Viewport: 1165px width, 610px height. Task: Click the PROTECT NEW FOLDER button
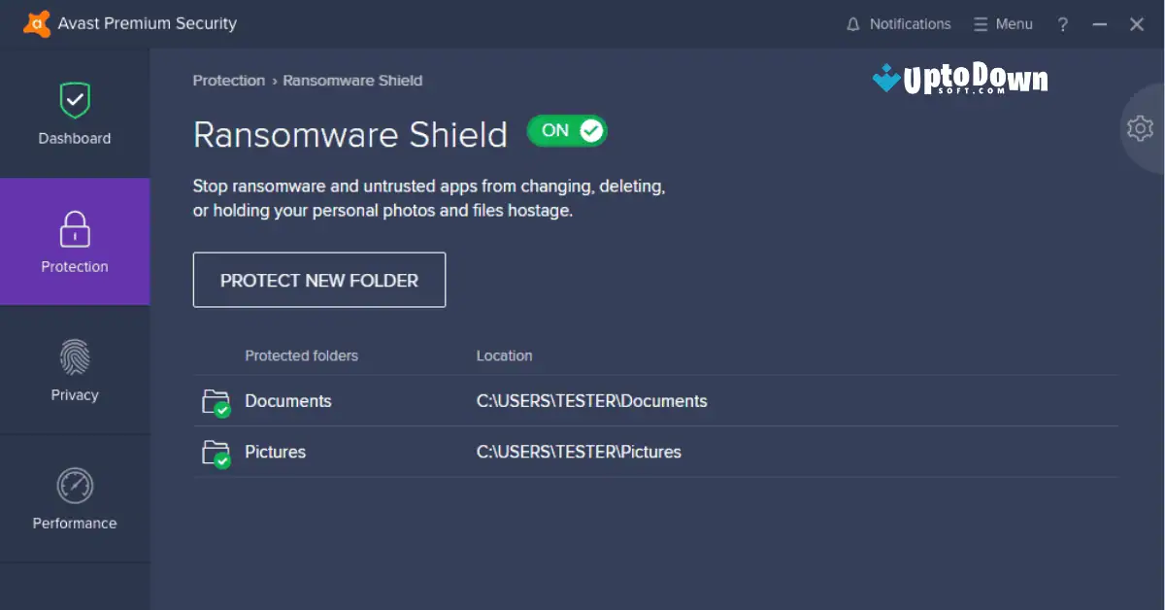(318, 280)
